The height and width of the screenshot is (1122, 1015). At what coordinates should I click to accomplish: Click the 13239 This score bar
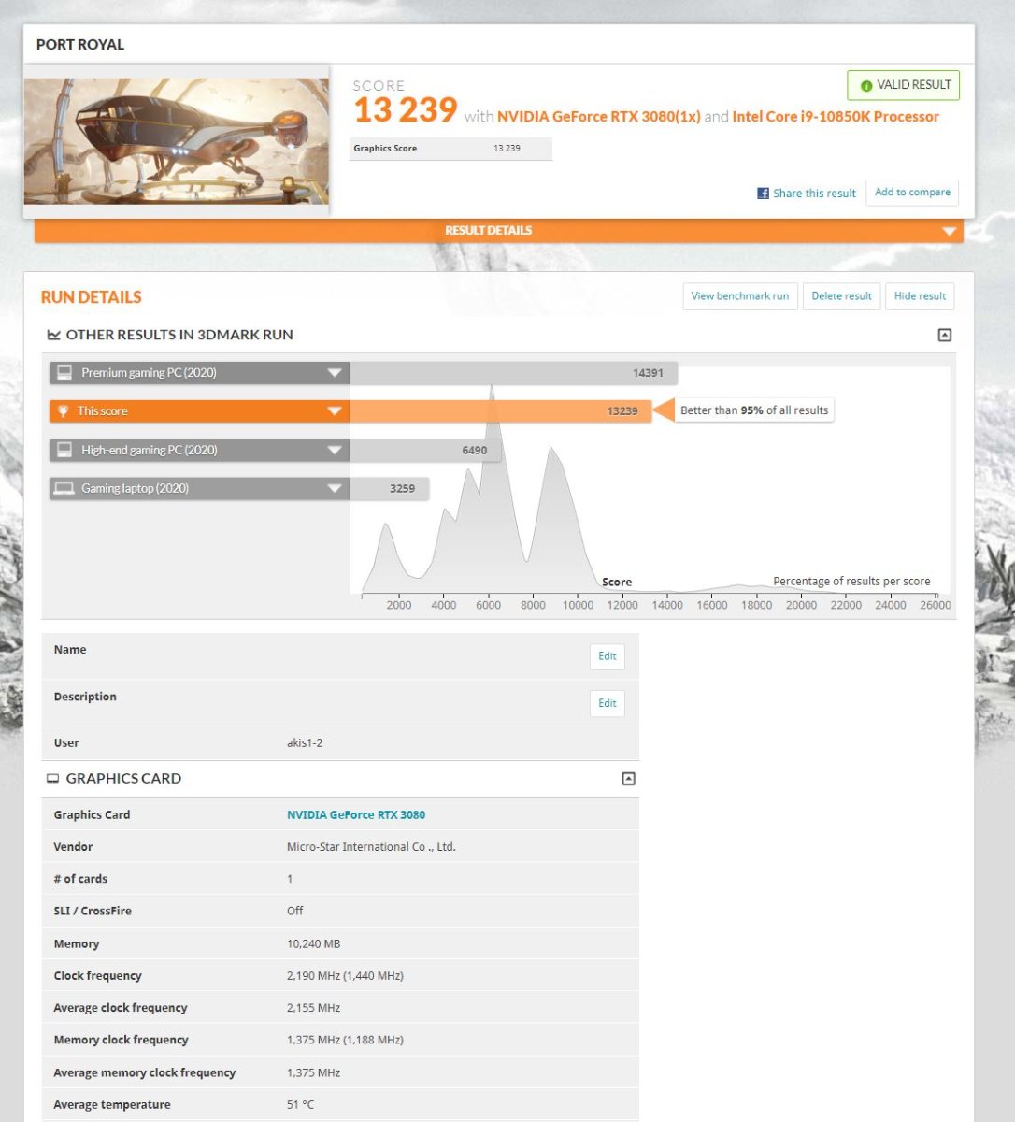point(500,411)
